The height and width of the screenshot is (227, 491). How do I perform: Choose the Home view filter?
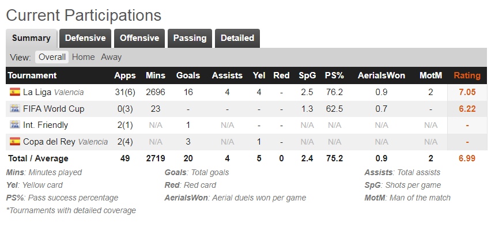(x=84, y=57)
